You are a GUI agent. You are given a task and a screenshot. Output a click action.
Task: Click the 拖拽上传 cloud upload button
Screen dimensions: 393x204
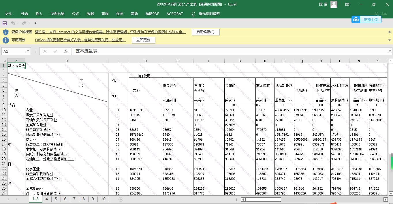366,19
